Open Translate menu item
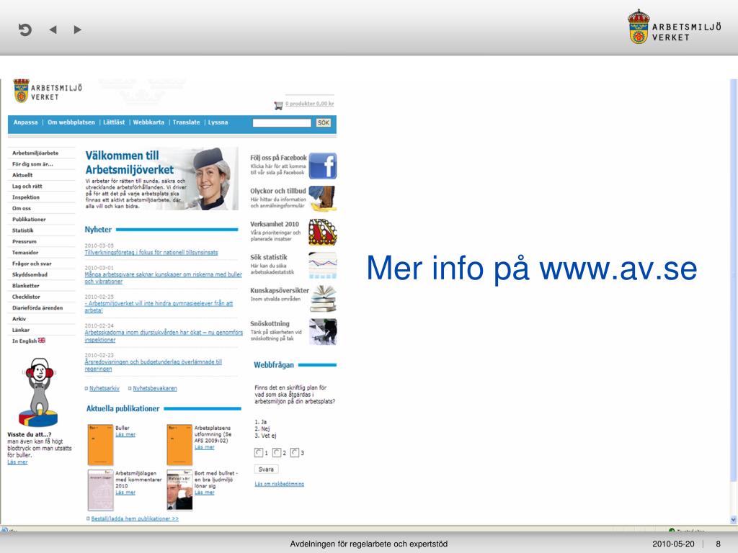738x553 pixels. tap(186, 122)
